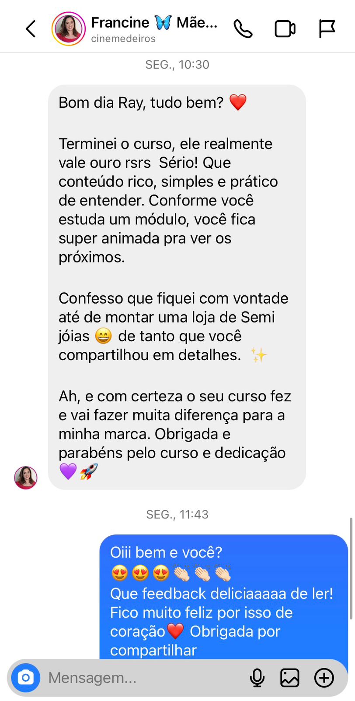Screen dimensions: 355x701
Task: Open Francine's profile picture in header
Action: [69, 29]
